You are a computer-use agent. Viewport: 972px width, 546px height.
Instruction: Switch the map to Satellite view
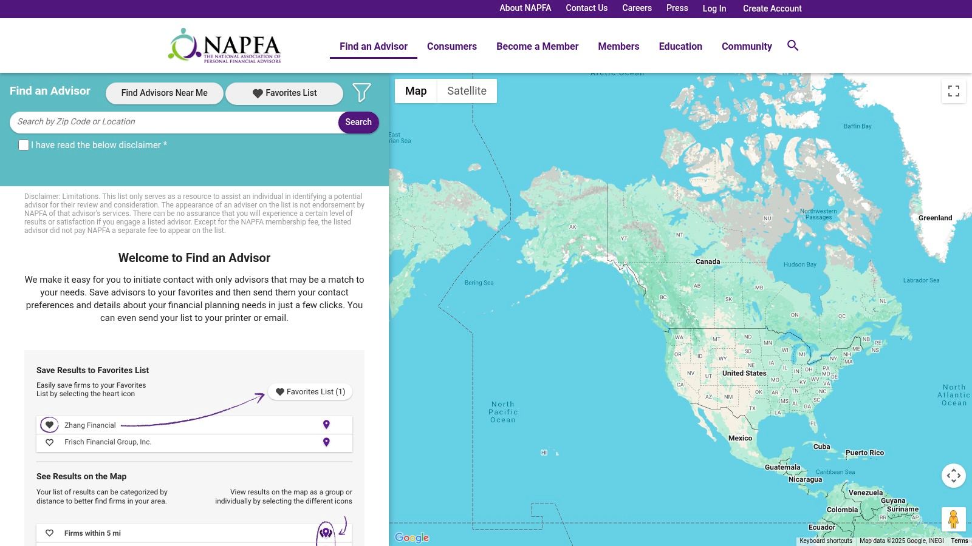(x=467, y=91)
